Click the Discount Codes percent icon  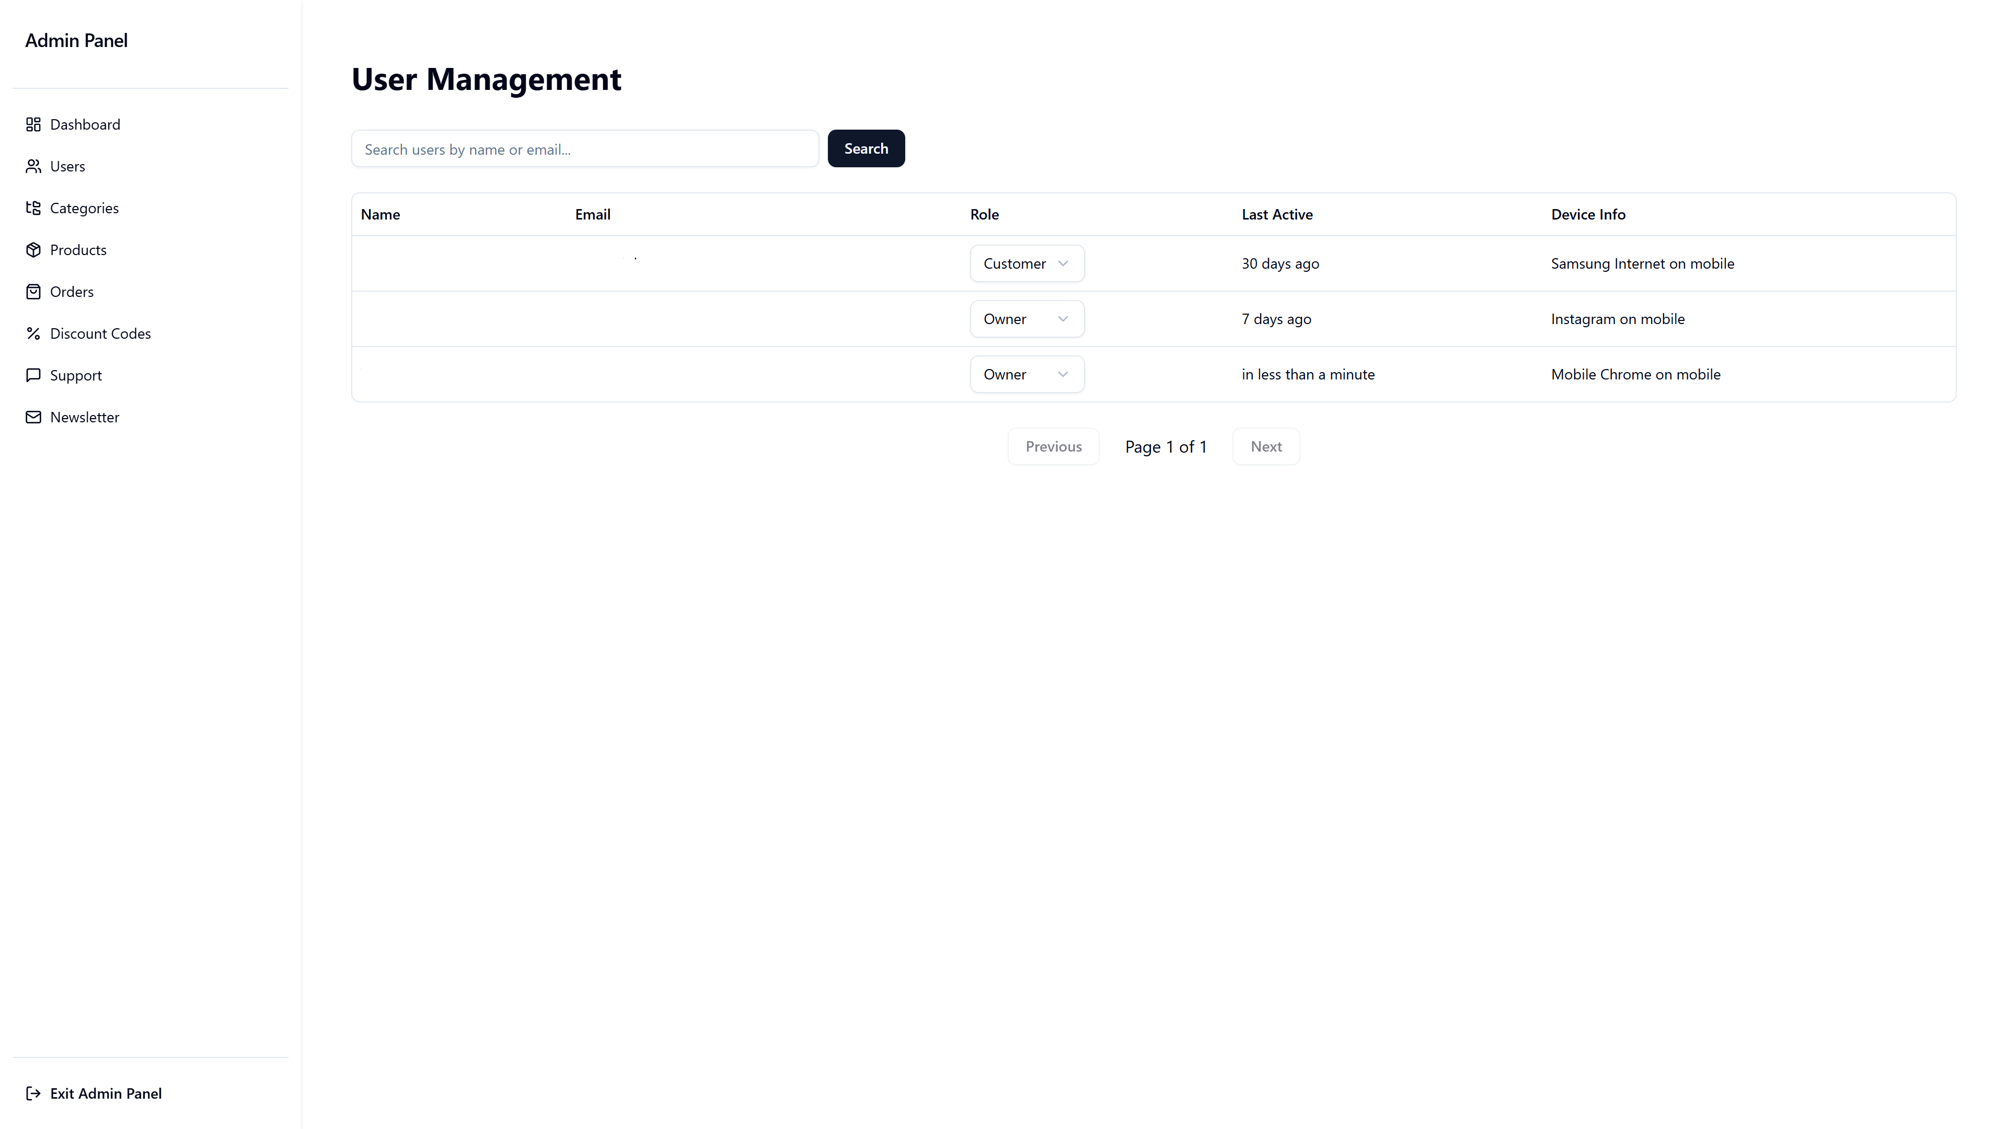pos(33,333)
